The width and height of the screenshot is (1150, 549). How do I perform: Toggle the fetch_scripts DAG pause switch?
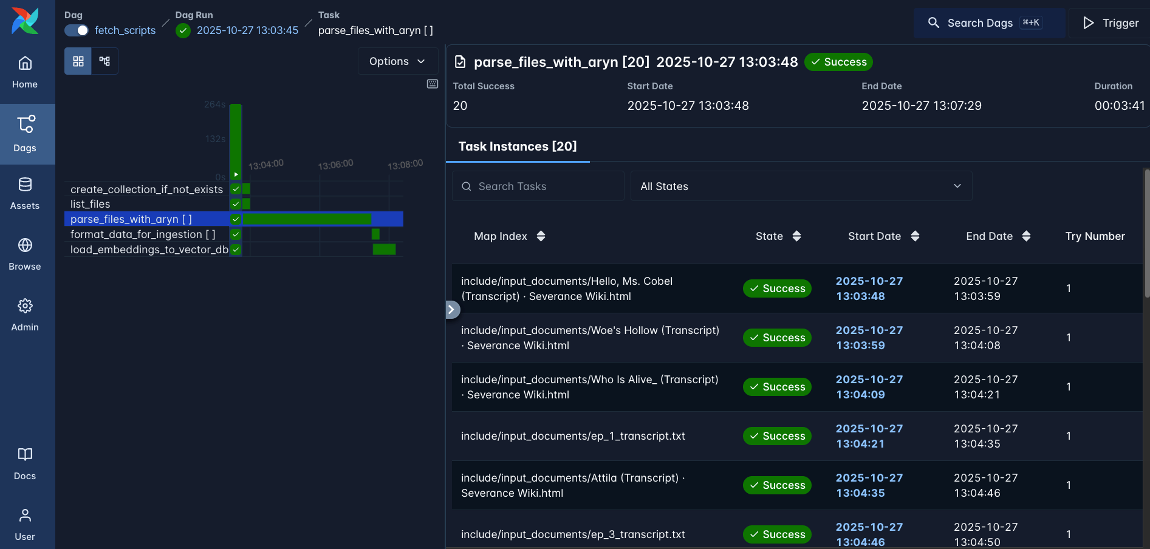tap(77, 30)
